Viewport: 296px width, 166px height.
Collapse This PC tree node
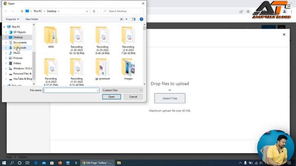pos(4,27)
